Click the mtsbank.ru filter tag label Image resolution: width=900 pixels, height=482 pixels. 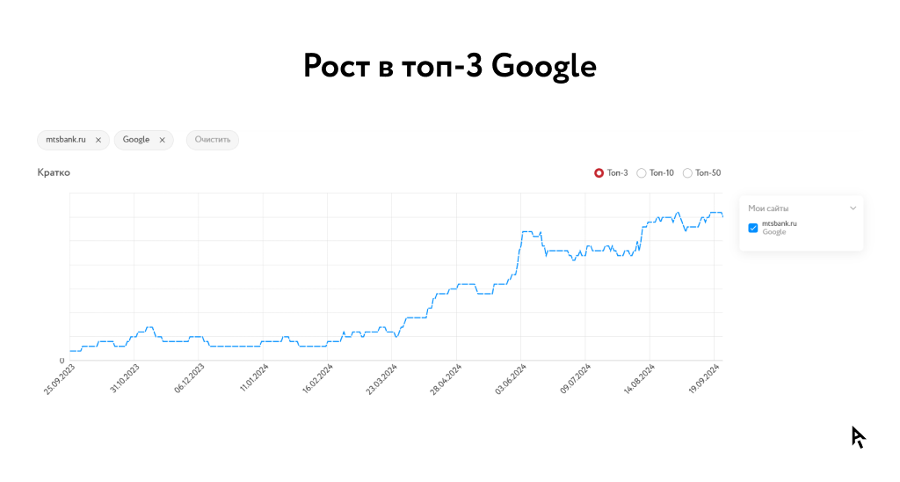coord(66,140)
